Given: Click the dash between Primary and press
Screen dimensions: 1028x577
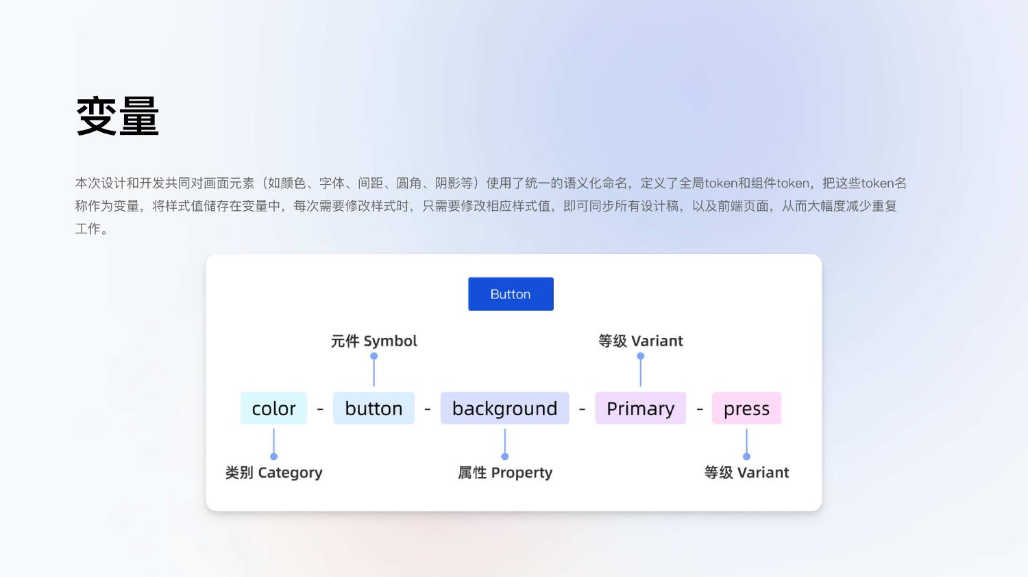Looking at the screenshot, I should pos(699,409).
